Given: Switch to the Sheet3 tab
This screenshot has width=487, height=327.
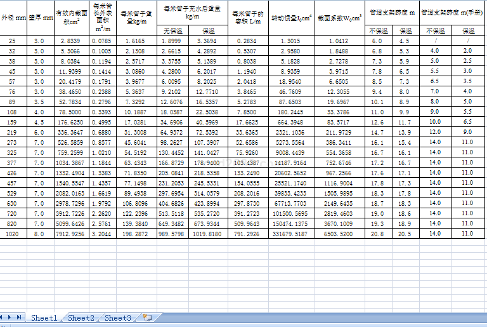Looking at the screenshot, I should click(x=118, y=317).
